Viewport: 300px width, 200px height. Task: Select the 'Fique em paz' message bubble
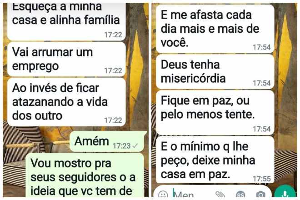pos(215,113)
